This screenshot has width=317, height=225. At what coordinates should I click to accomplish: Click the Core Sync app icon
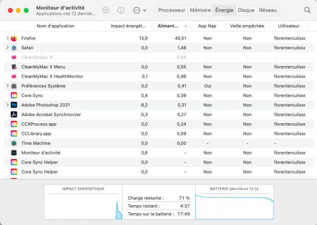pyautogui.click(x=14, y=96)
